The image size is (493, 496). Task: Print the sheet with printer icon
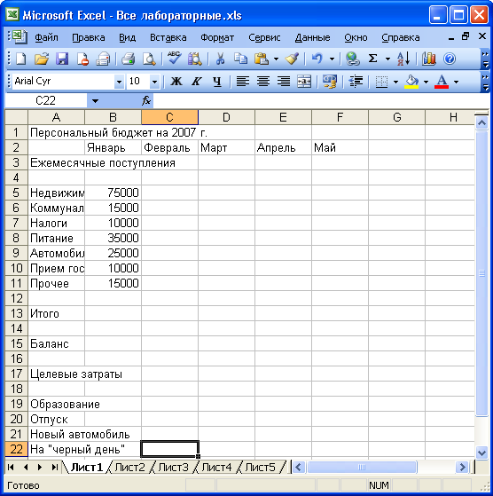click(x=129, y=59)
